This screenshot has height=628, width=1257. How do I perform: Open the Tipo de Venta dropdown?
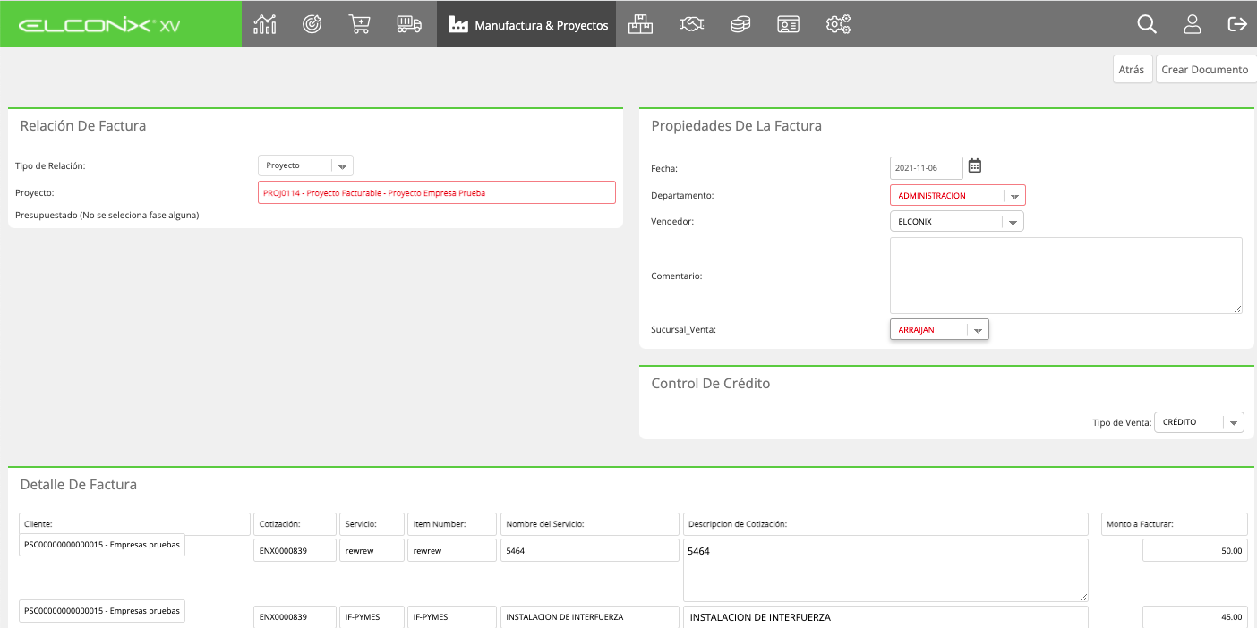pos(1200,422)
